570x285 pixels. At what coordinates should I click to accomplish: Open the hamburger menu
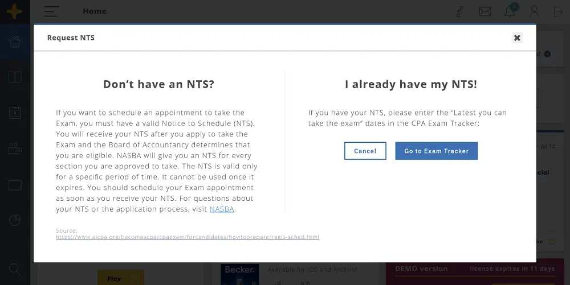click(52, 11)
